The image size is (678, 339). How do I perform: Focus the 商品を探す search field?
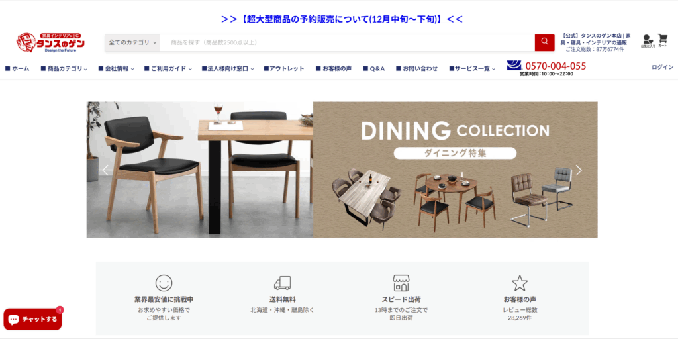(347, 42)
